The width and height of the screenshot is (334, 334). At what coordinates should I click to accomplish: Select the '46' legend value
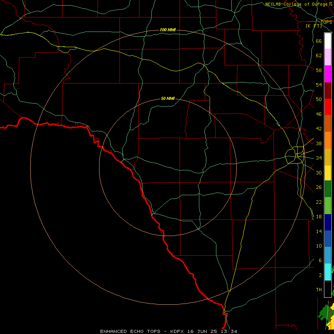click(x=319, y=114)
